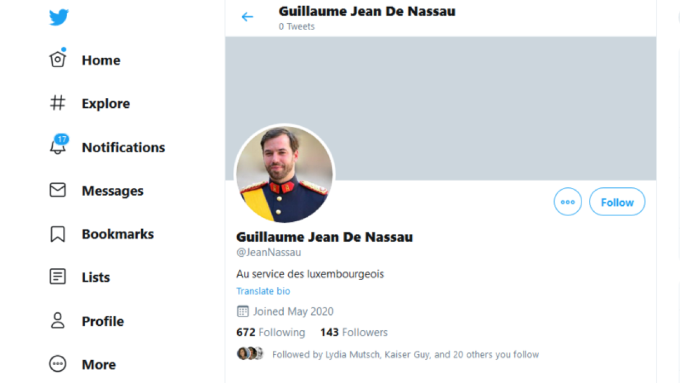
Task: Open the Profile person icon
Action: click(x=58, y=321)
